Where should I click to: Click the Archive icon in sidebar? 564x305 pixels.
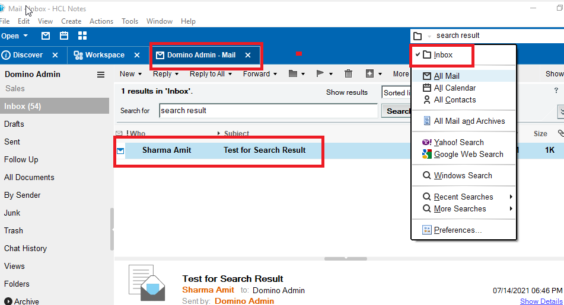tap(8, 301)
